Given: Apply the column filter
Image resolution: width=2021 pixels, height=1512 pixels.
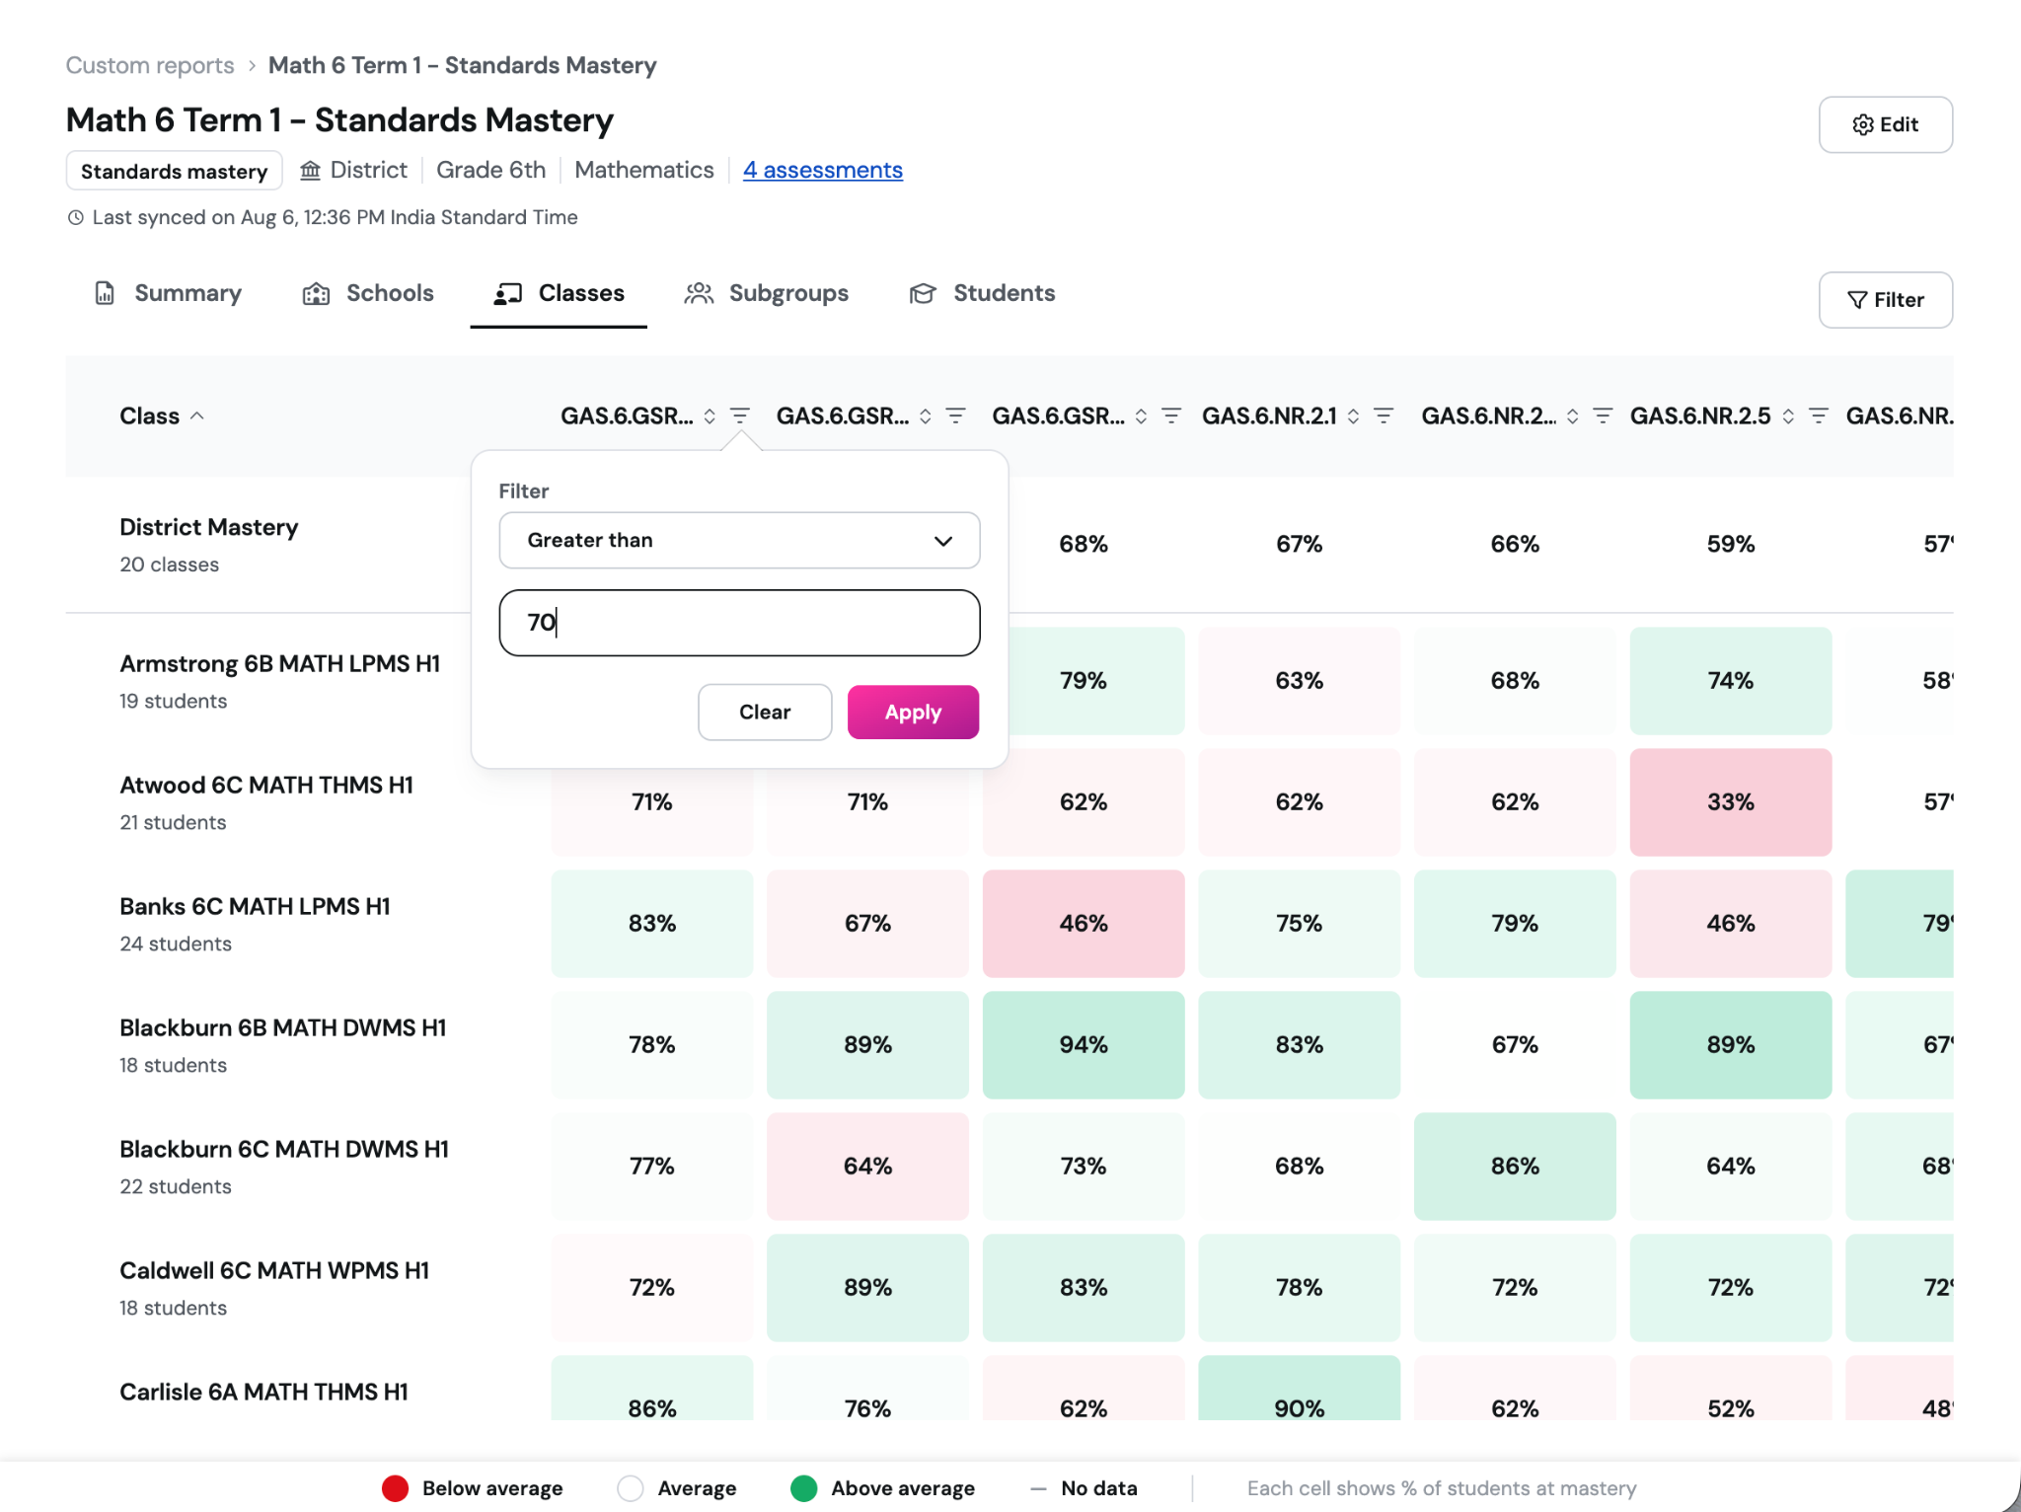Looking at the screenshot, I should pos(913,712).
